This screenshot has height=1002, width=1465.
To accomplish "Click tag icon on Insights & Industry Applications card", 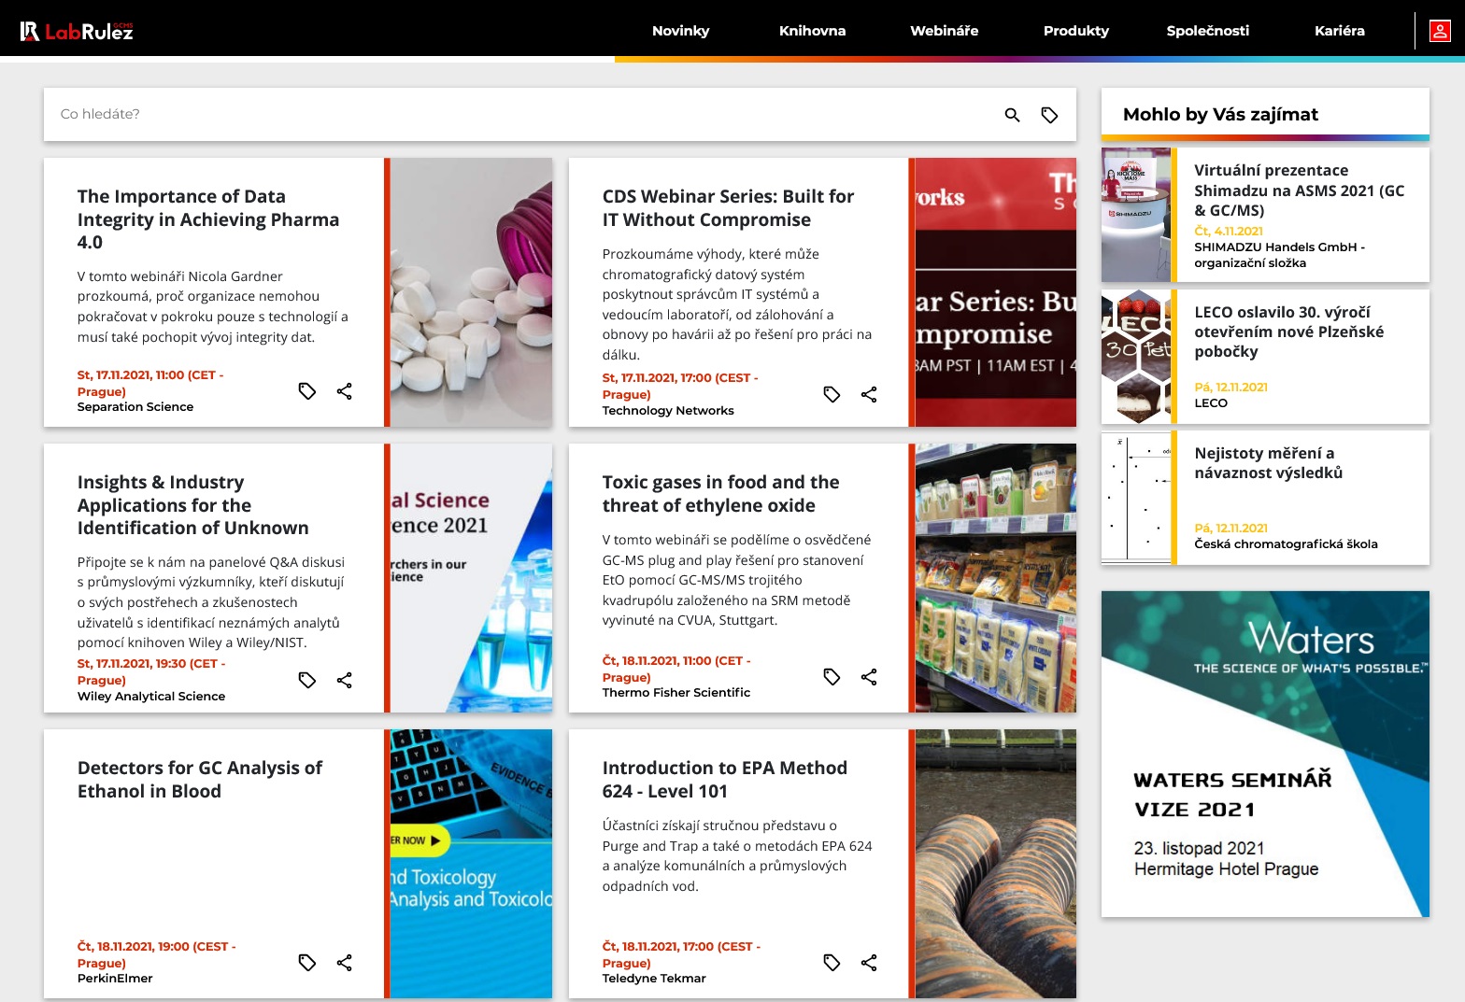I will (307, 680).
